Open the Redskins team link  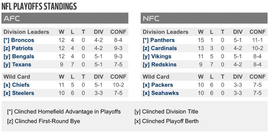[160, 65]
